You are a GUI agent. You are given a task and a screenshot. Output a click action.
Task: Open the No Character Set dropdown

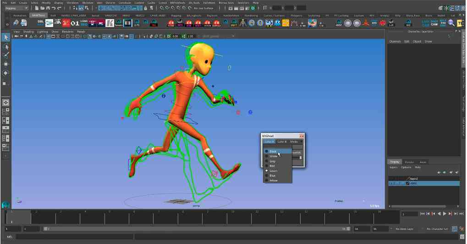point(437,229)
